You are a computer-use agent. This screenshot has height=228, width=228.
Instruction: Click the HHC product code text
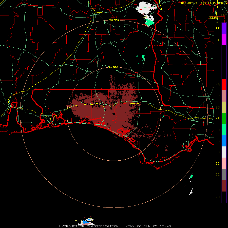222,15
